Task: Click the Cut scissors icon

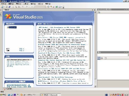Action: [13, 7]
